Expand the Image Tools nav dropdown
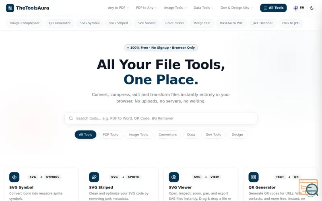Screen dimensions: 322x201 pyautogui.click(x=175, y=8)
